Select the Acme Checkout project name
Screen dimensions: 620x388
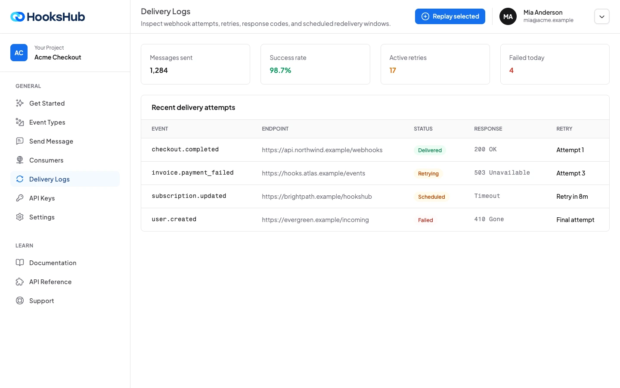pyautogui.click(x=58, y=57)
